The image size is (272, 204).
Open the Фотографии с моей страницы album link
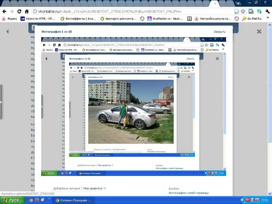pyautogui.click(x=189, y=193)
